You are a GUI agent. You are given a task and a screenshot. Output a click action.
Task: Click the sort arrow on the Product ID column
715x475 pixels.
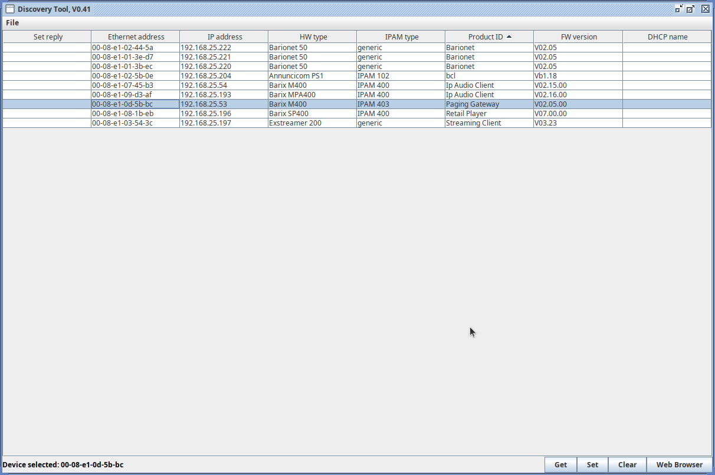(509, 37)
